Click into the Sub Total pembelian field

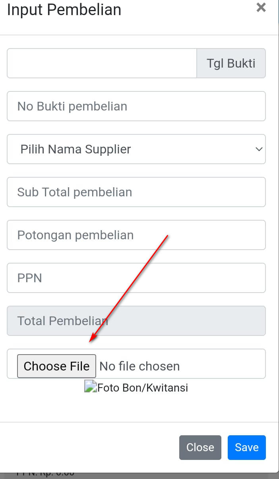pyautogui.click(x=136, y=192)
